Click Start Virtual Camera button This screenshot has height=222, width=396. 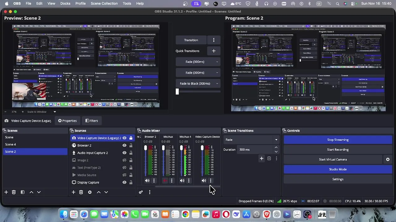pos(333,159)
